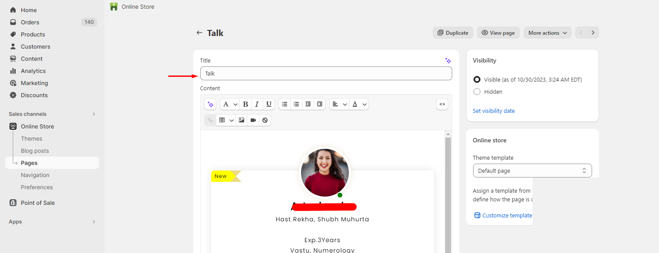Insert a numbered list
This screenshot has width=659, height=253.
(296, 104)
